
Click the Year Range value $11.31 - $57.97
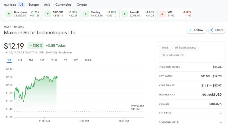(211, 85)
